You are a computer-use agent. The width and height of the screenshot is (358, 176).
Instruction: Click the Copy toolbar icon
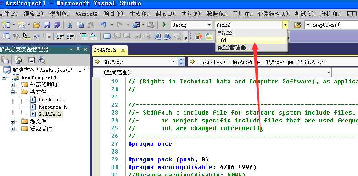point(80,25)
